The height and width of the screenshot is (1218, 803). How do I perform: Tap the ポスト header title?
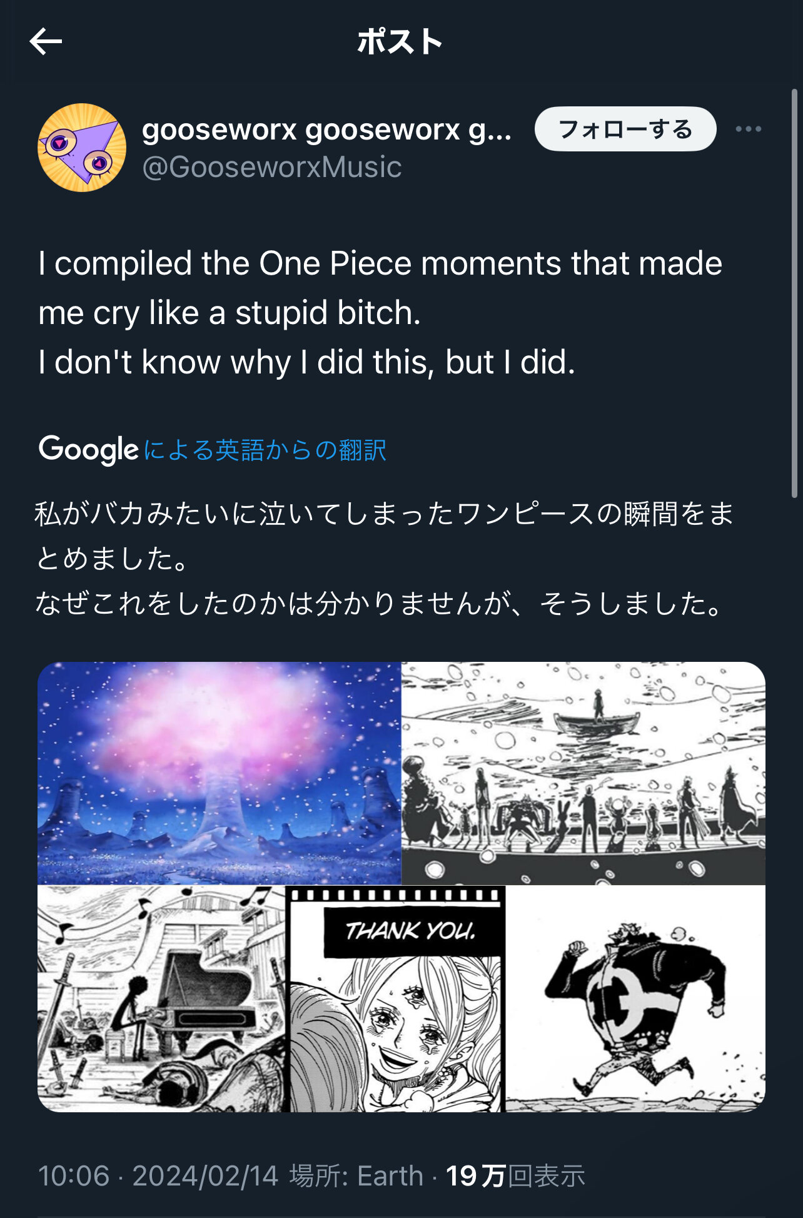coord(400,42)
